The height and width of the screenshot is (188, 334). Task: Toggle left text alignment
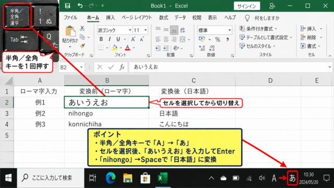(158, 39)
